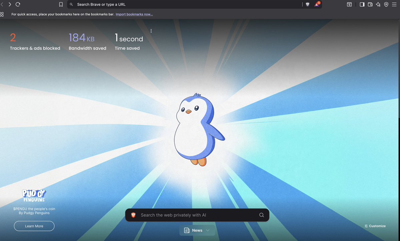This screenshot has width=400, height=241.
Task: Click the browser back arrow
Action: 2,4
